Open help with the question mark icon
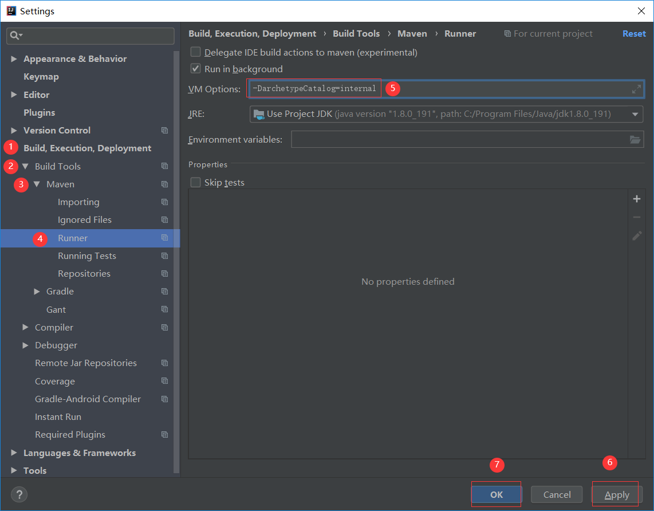This screenshot has height=511, width=654. (19, 495)
